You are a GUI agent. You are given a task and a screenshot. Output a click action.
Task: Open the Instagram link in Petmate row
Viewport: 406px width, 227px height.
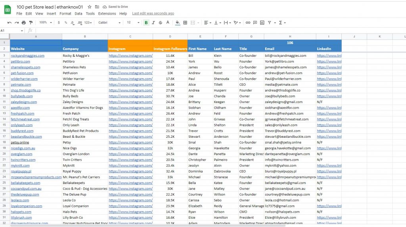click(130, 84)
